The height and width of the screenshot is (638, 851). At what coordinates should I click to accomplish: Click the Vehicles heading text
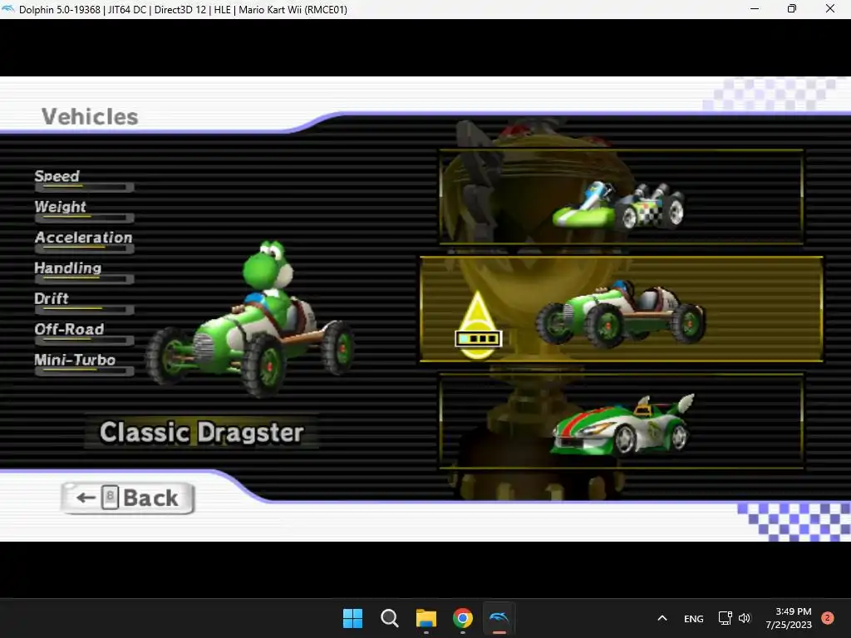[90, 116]
